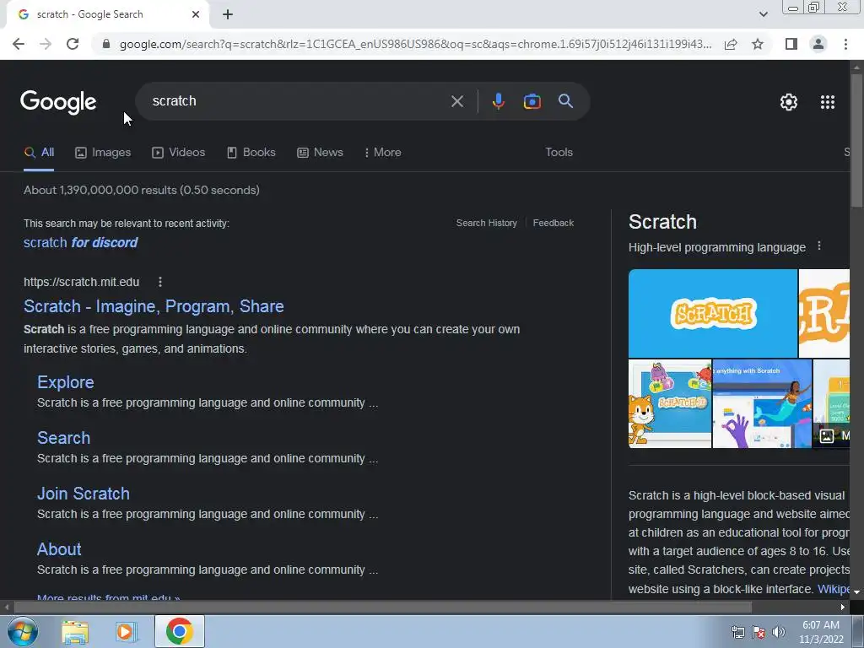Click the forward navigation arrow

(46, 44)
